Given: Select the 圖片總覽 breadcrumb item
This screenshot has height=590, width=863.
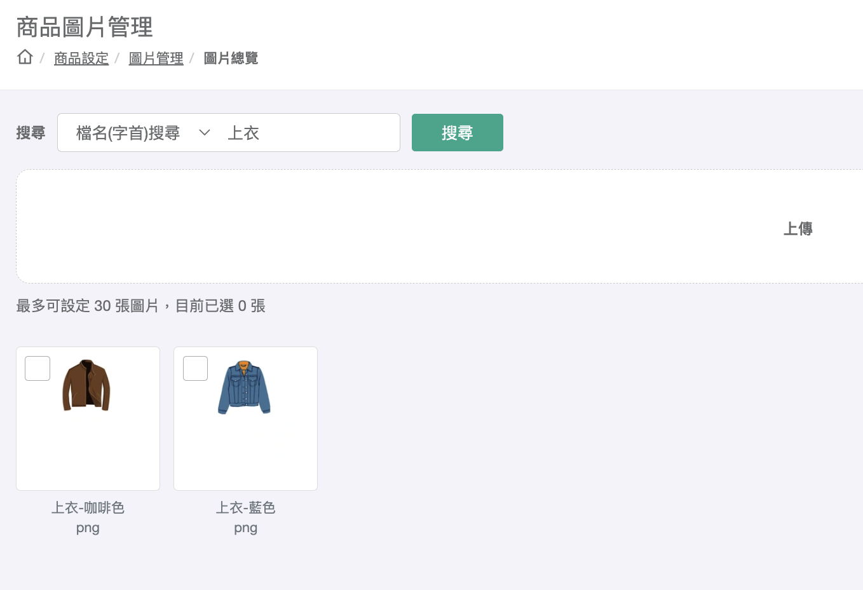Looking at the screenshot, I should click(231, 58).
